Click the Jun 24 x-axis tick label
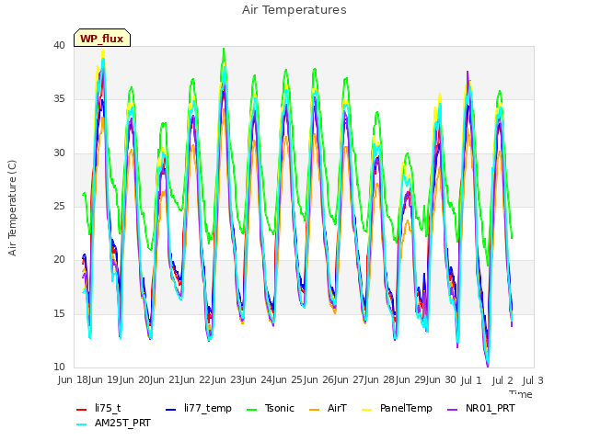The height and width of the screenshot is (441, 589). [257, 379]
